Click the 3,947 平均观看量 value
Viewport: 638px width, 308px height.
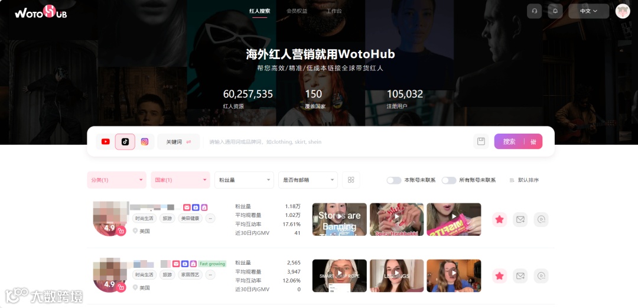coord(294,272)
